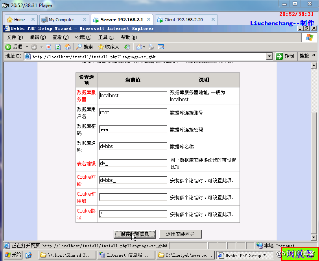Click the page scrollbar down arrow

tap(313, 237)
